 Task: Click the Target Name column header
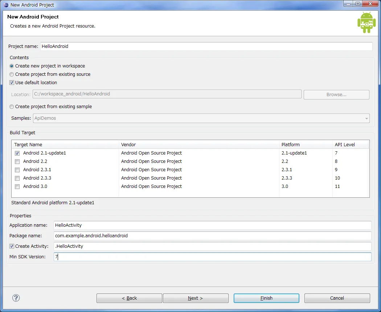click(x=65, y=145)
